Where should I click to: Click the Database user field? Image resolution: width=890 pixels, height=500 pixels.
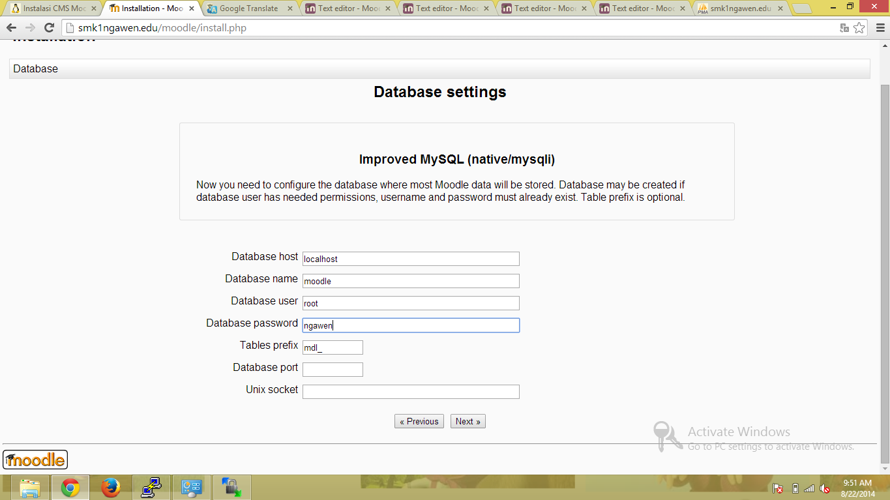point(411,303)
